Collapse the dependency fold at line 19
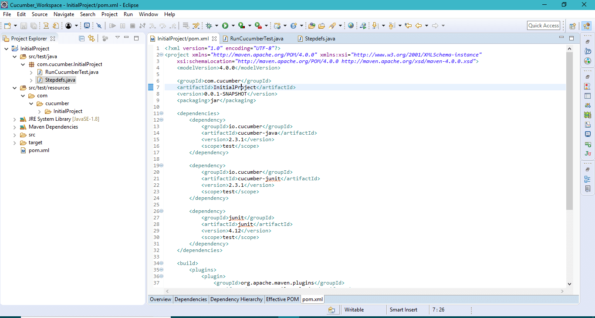The image size is (595, 318). pos(161,166)
